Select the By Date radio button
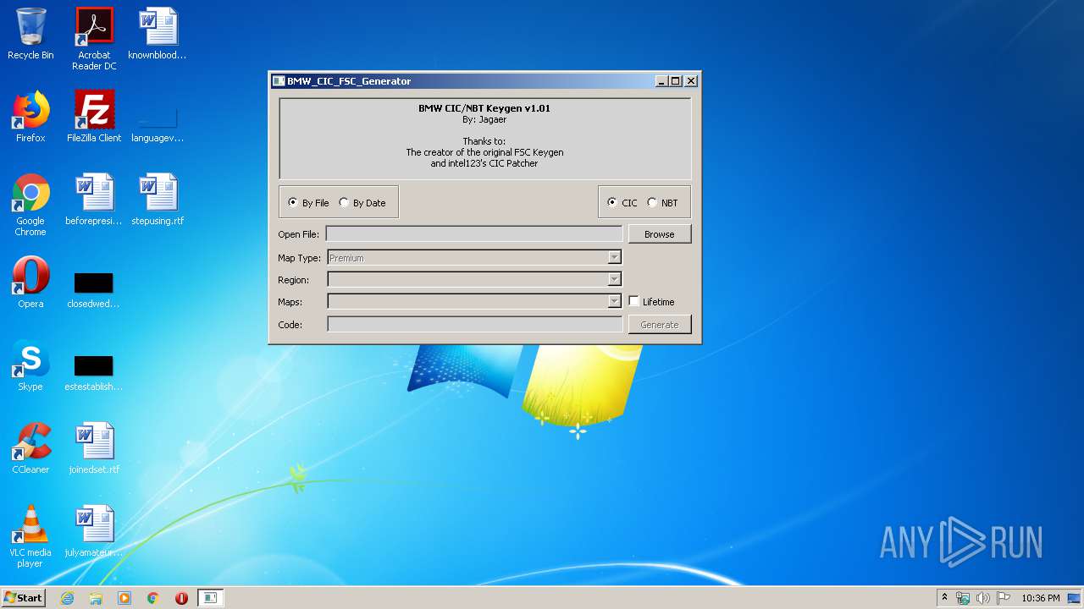The width and height of the screenshot is (1084, 609). pyautogui.click(x=362, y=203)
